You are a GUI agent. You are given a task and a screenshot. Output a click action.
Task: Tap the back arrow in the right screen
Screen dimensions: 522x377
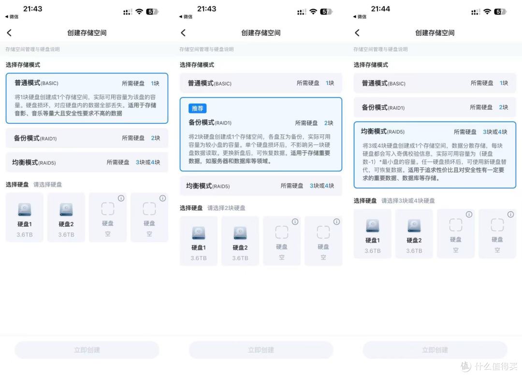click(357, 33)
